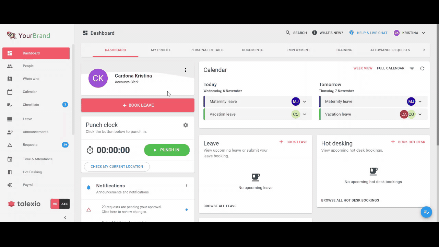Refresh the Calendar widget
This screenshot has height=247, width=439.
point(422,68)
